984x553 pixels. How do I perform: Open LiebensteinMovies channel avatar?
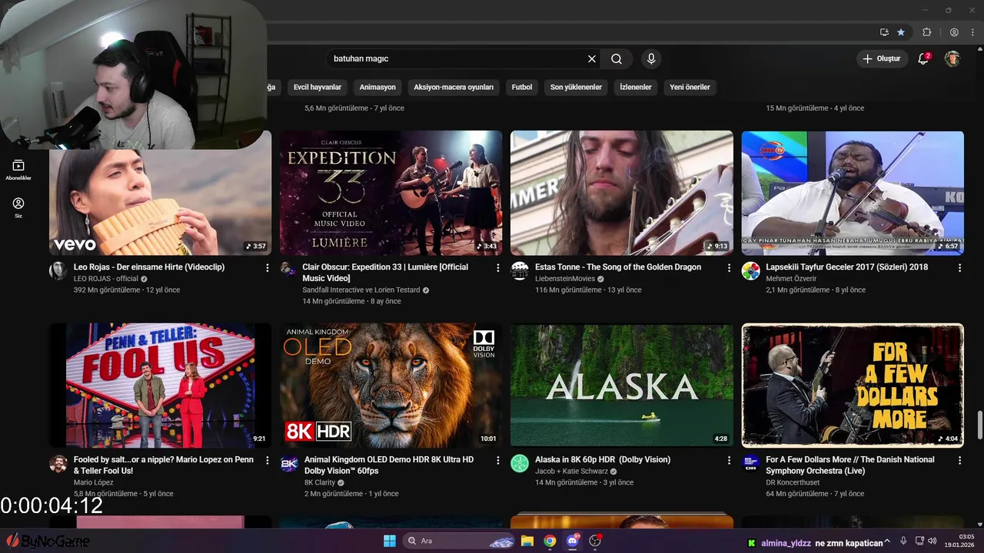(520, 270)
